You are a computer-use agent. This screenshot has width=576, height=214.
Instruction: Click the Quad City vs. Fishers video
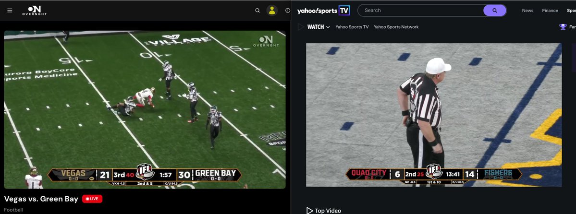[x=434, y=115]
